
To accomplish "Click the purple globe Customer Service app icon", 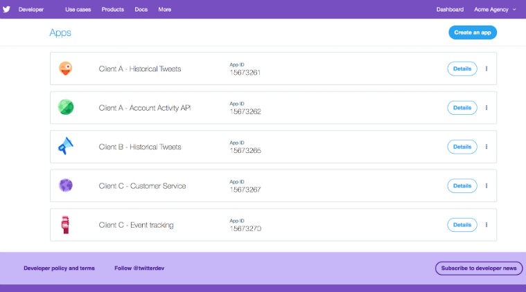I will coord(66,185).
